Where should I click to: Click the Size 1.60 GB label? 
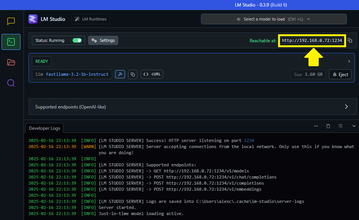[308, 74]
